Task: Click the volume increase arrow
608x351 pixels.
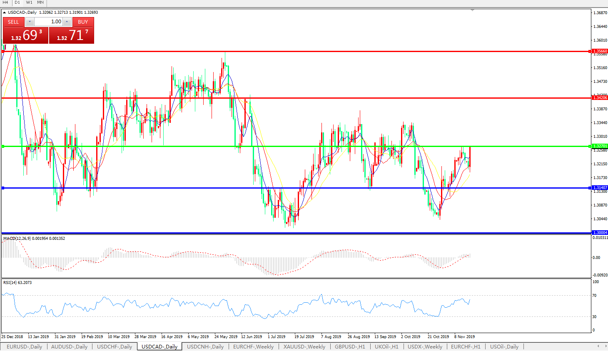Action: pos(67,22)
